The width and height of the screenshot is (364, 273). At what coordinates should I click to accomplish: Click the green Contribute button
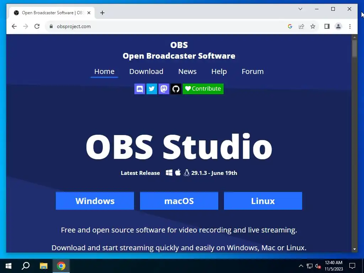203,89
